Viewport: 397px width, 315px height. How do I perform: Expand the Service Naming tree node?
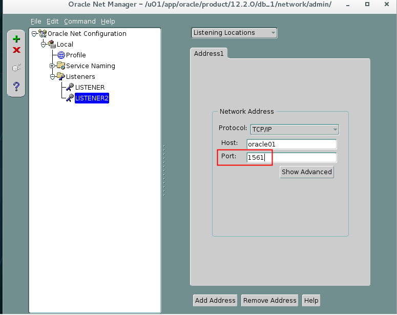52,66
